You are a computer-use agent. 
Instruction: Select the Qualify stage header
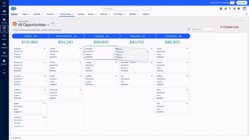(30, 36)
